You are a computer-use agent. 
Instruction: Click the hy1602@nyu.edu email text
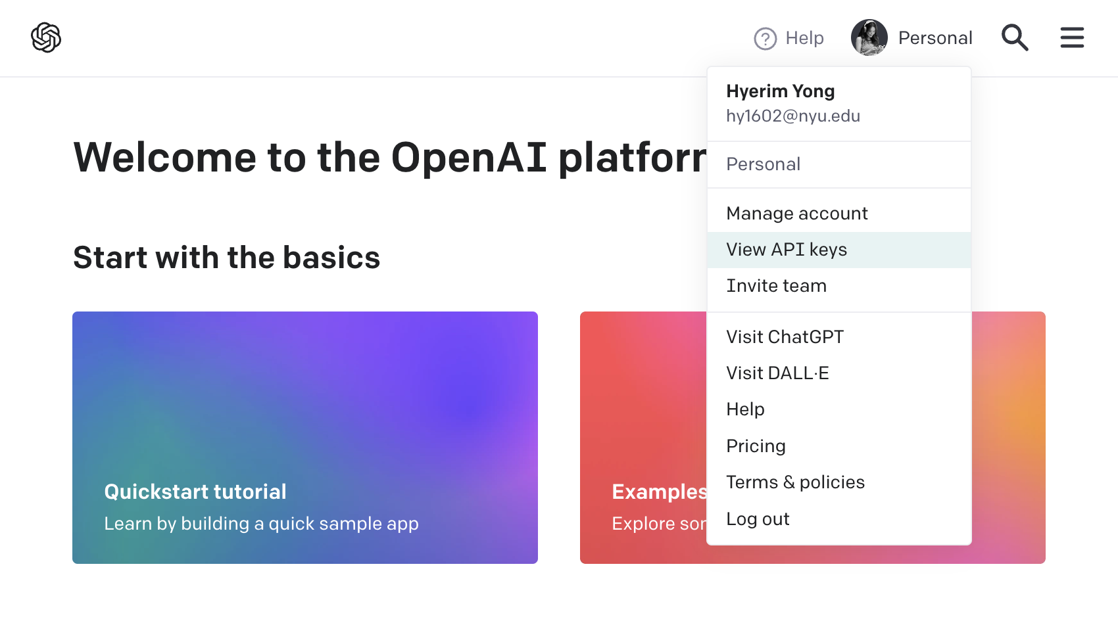pos(793,116)
